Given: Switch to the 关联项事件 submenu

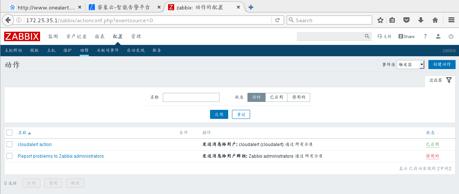Looking at the screenshot, I should (x=108, y=50).
